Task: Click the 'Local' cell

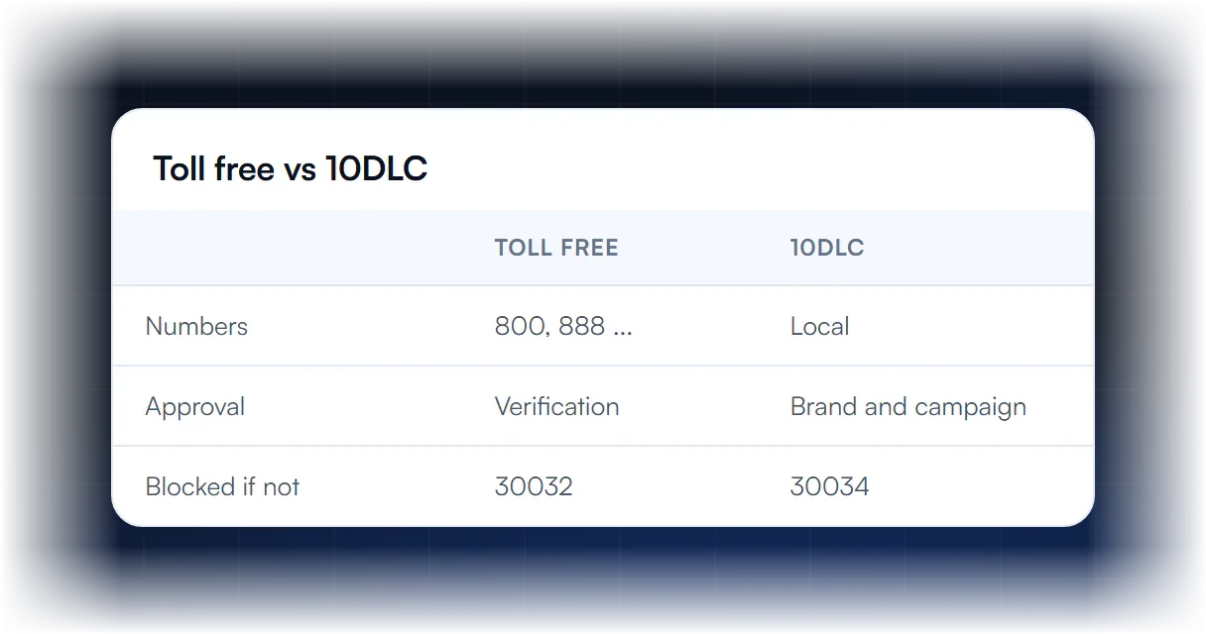Action: [x=819, y=327]
